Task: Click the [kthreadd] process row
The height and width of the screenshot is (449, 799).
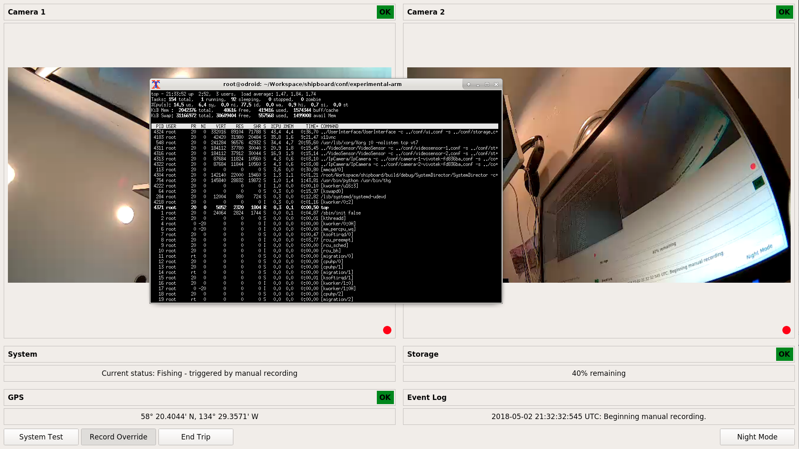Action: coord(325,218)
